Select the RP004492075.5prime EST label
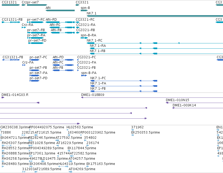Image resolution: width=223 pixels, height=173 pixels. 47,127
